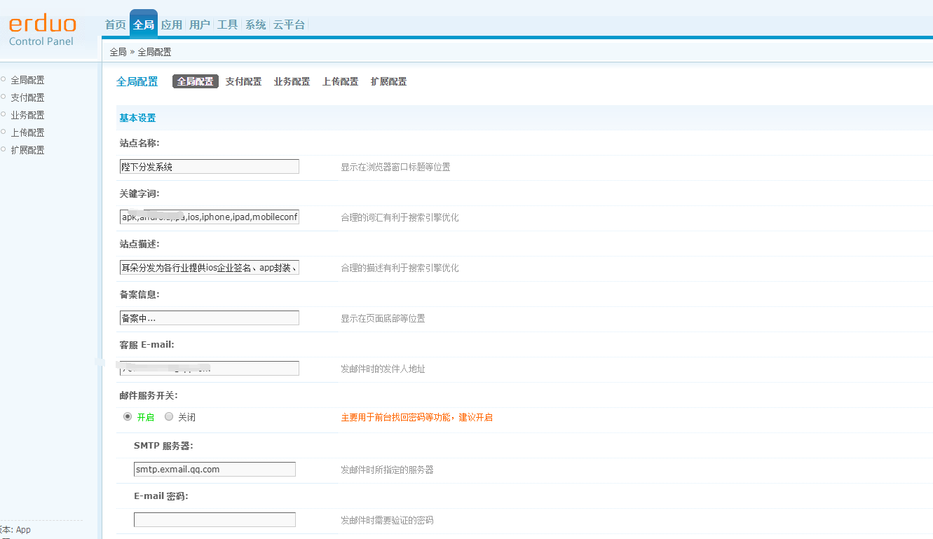Open the 首页 top navigation tab

coord(115,25)
